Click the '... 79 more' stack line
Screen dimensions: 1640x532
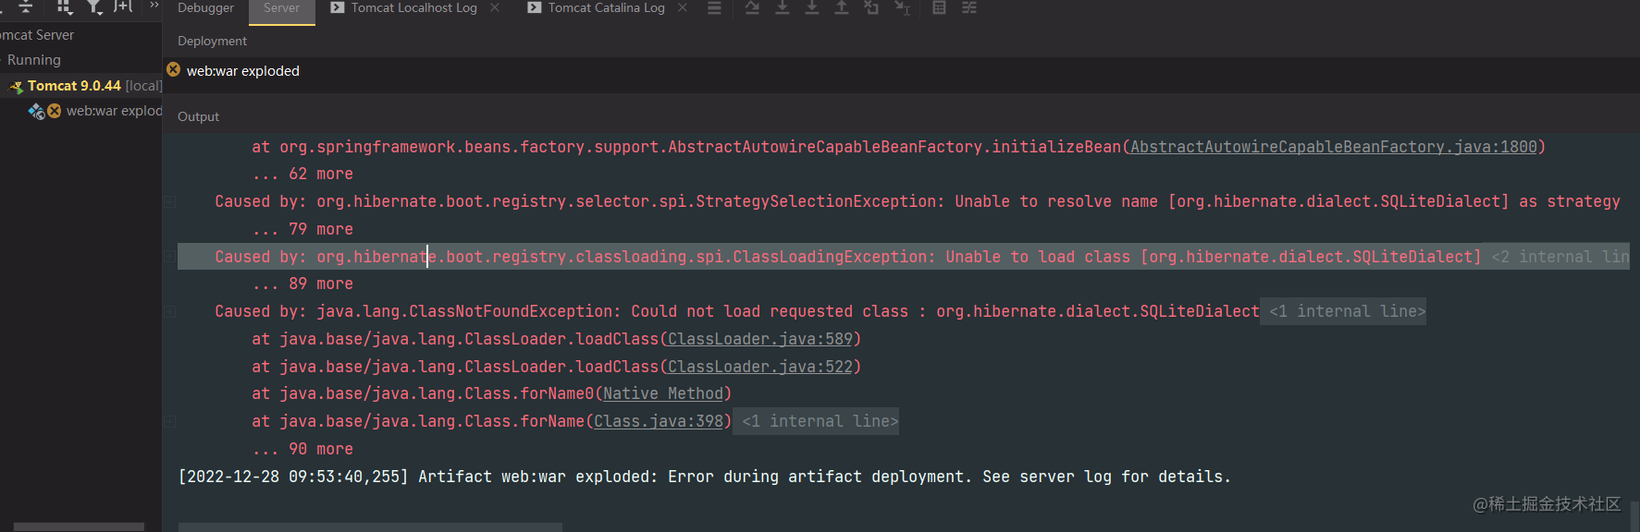coord(302,229)
